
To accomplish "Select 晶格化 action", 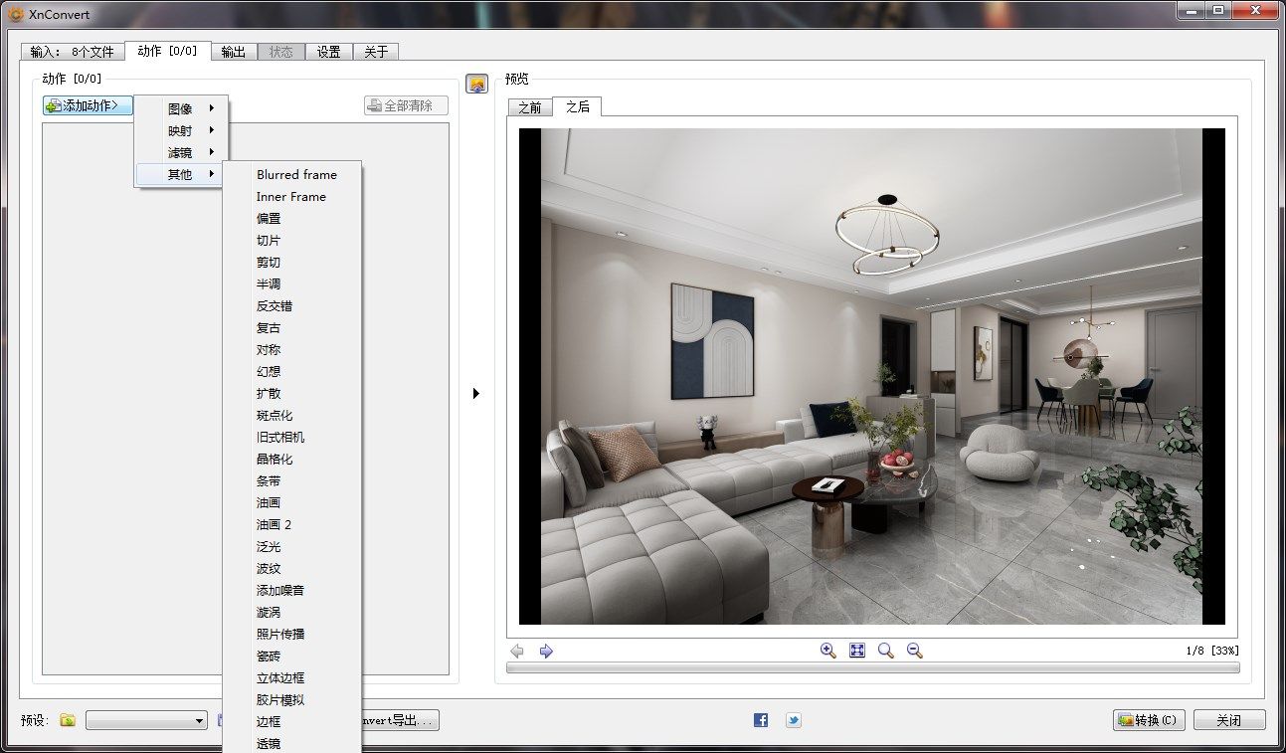I will pyautogui.click(x=275, y=459).
